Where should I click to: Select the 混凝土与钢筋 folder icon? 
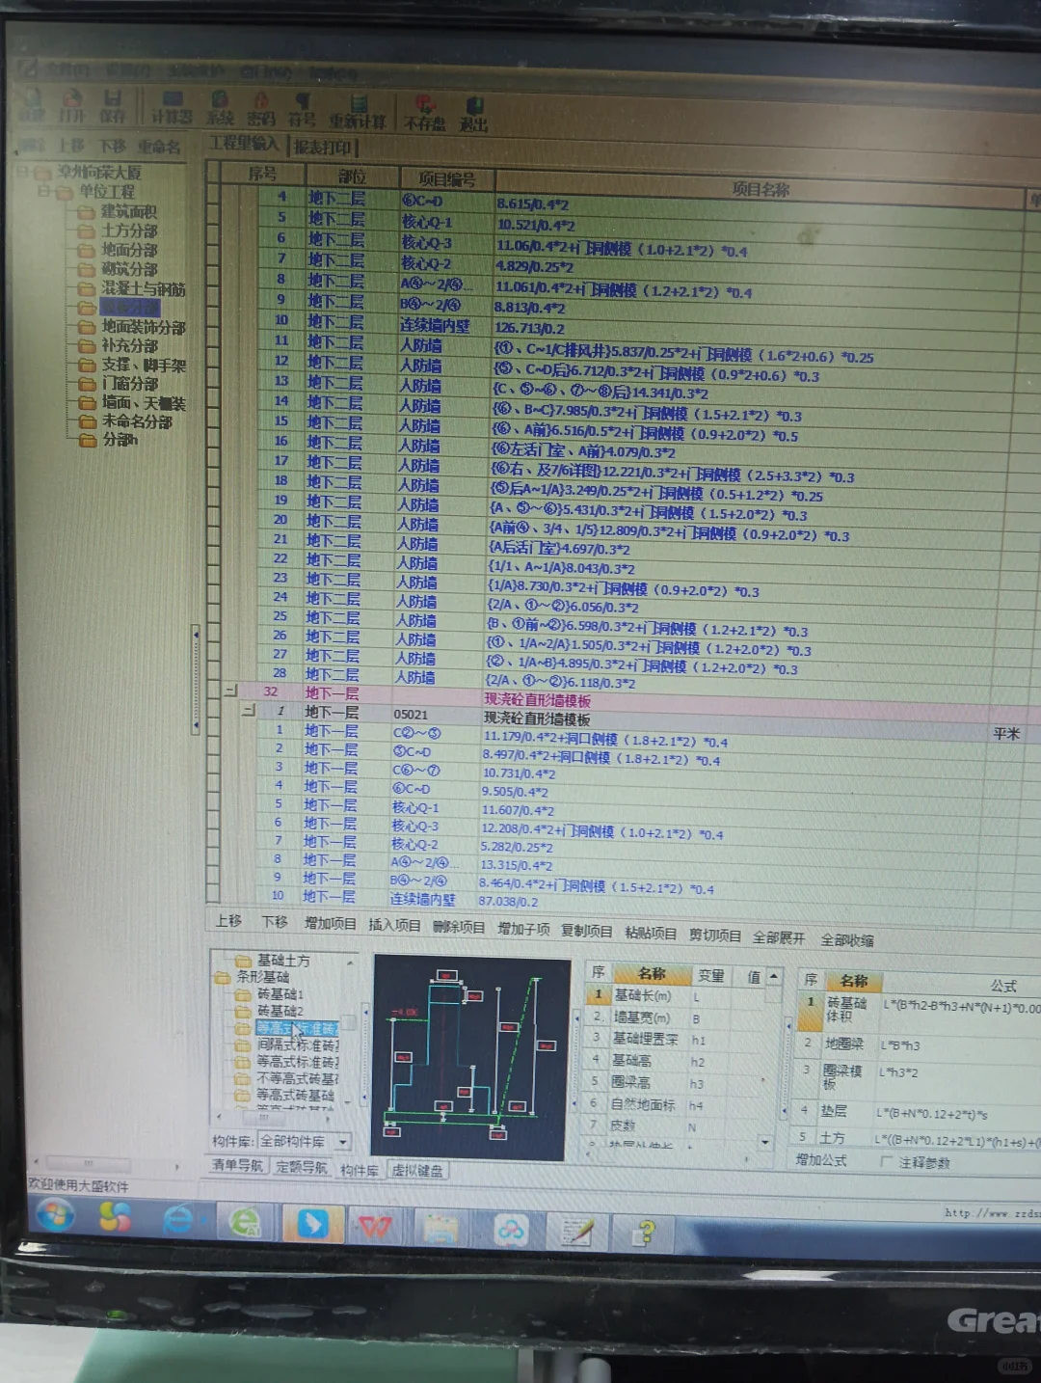(x=87, y=288)
